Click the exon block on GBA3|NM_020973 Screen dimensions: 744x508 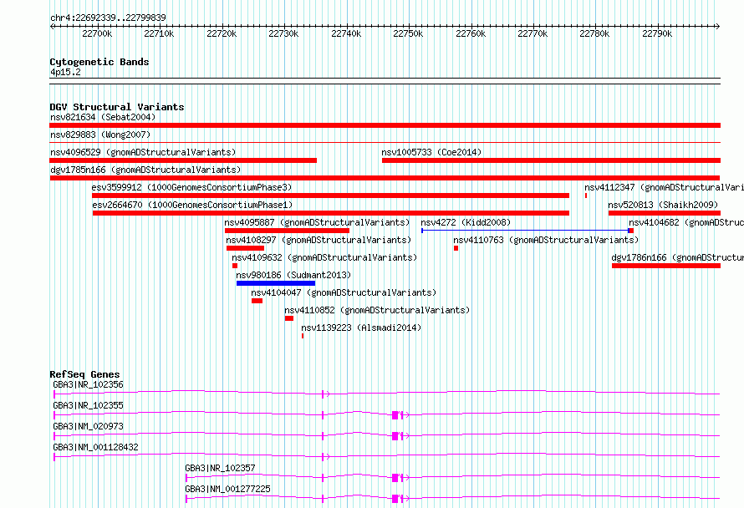[395, 436]
